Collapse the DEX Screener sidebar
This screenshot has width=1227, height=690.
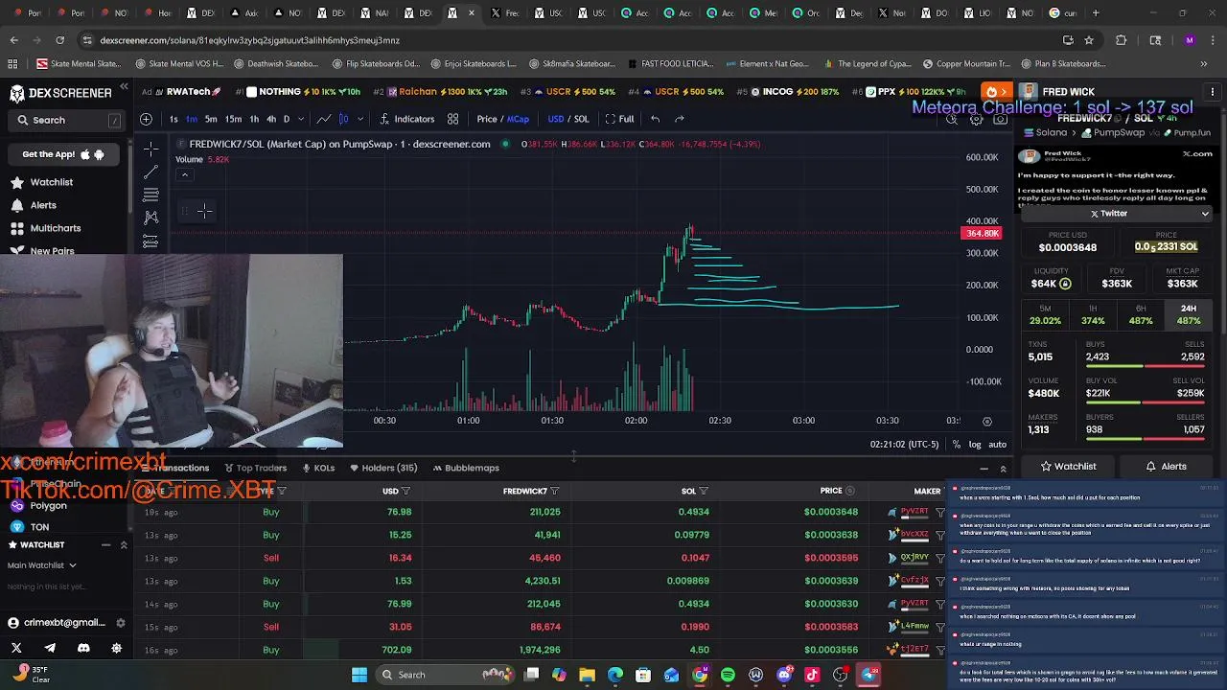(x=124, y=87)
